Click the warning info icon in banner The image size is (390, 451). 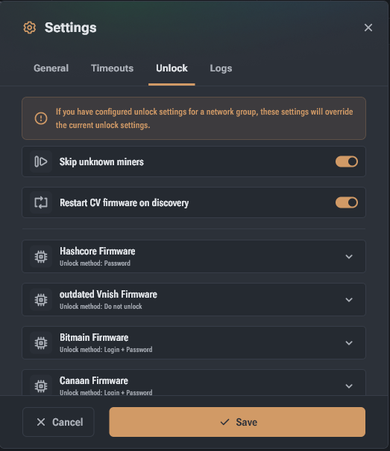tap(41, 118)
